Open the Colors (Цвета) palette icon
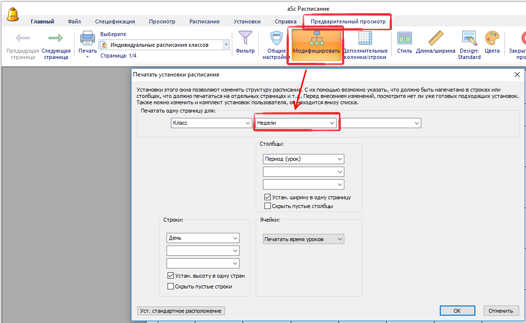The height and width of the screenshot is (323, 526). pyautogui.click(x=492, y=39)
